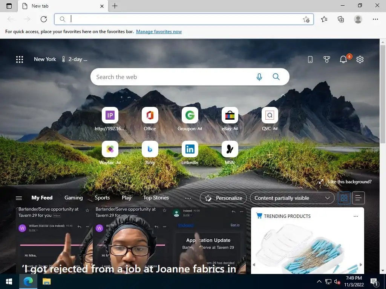
Task: Open the Favorites list
Action: (x=324, y=19)
